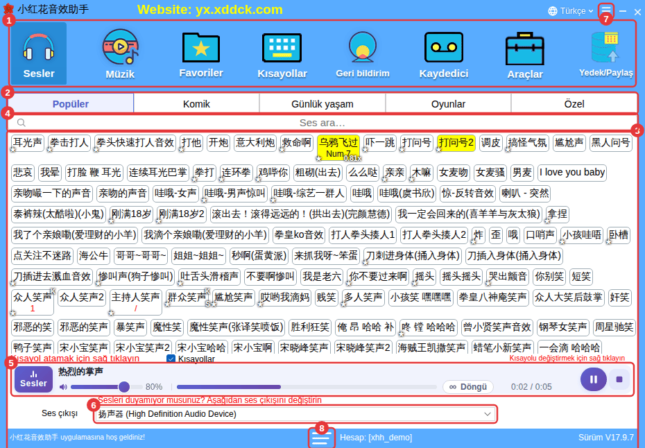Mute the volume speaker icon
The image size is (645, 448).
coord(63,387)
